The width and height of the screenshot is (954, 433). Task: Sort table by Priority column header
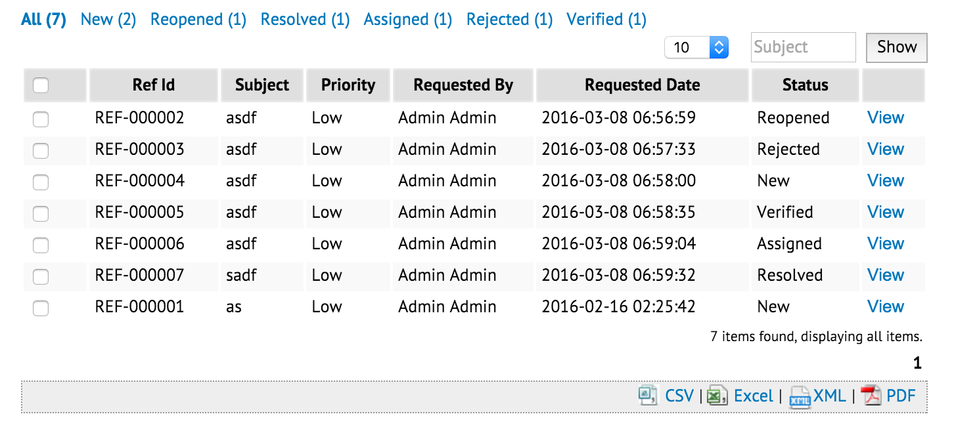(348, 85)
